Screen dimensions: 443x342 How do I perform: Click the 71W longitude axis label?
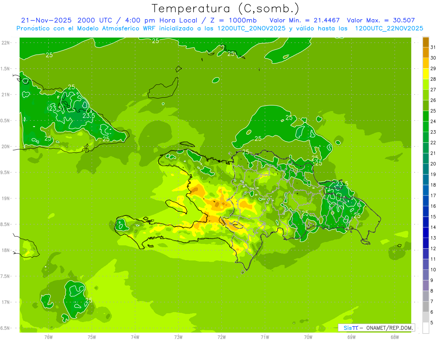(x=265, y=337)
